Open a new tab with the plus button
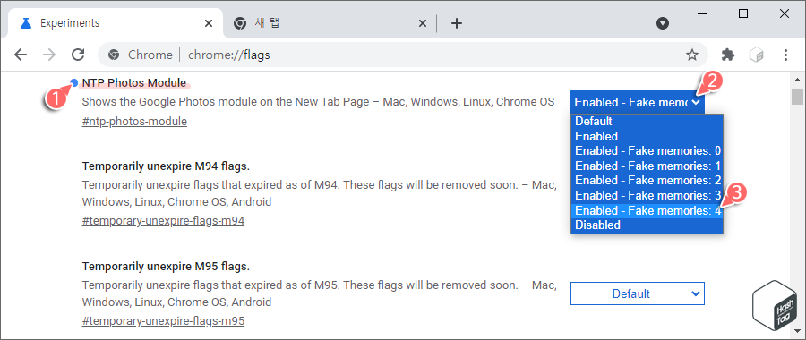This screenshot has width=806, height=340. click(457, 23)
